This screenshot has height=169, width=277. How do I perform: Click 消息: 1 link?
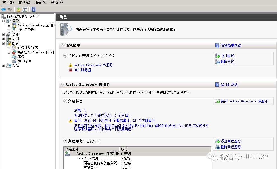[x=80, y=110]
